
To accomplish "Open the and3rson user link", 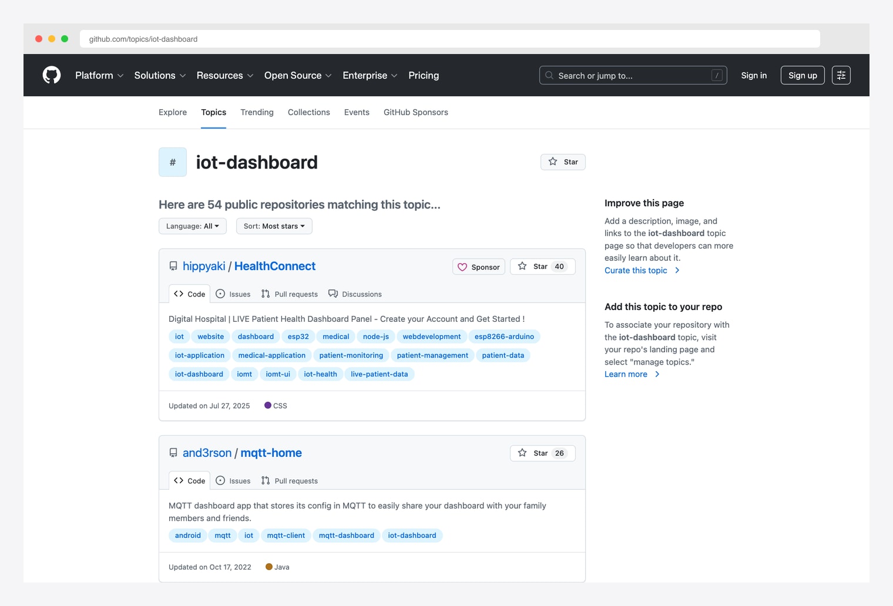I will coord(207,453).
